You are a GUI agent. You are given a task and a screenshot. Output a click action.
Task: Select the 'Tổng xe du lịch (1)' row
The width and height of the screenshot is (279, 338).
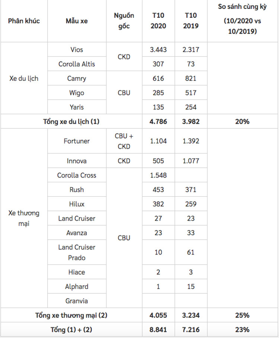point(71,121)
